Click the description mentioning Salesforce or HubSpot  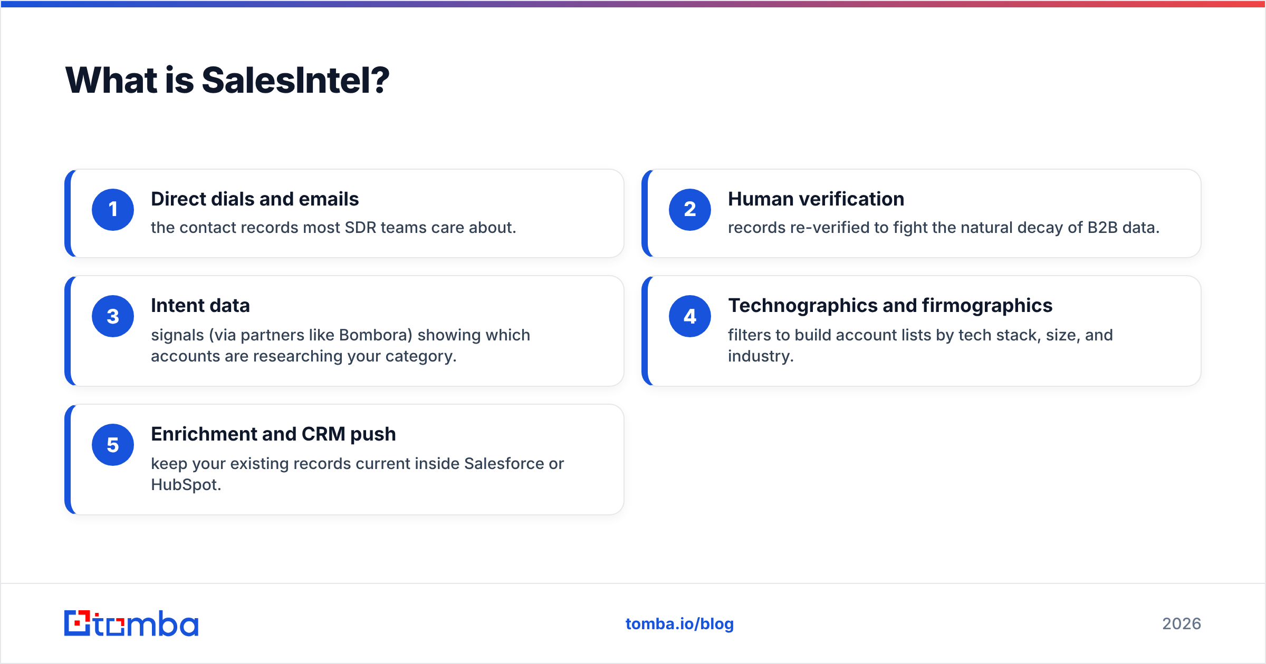pos(358,474)
